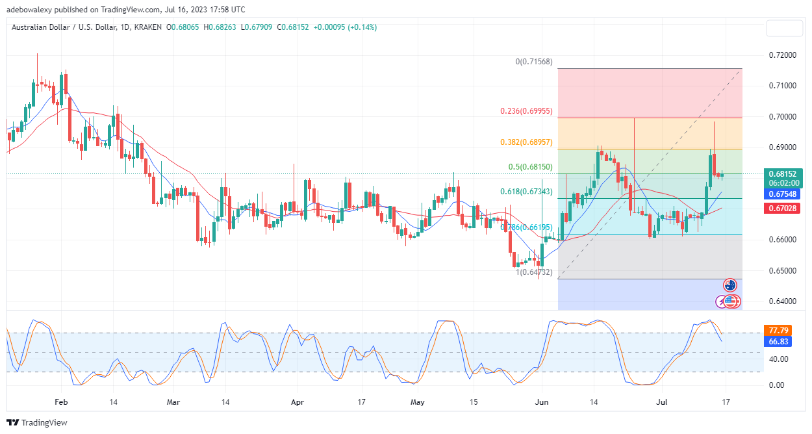812x434 pixels.
Task: Click the 0.65000 price axis label
Action: pos(783,270)
